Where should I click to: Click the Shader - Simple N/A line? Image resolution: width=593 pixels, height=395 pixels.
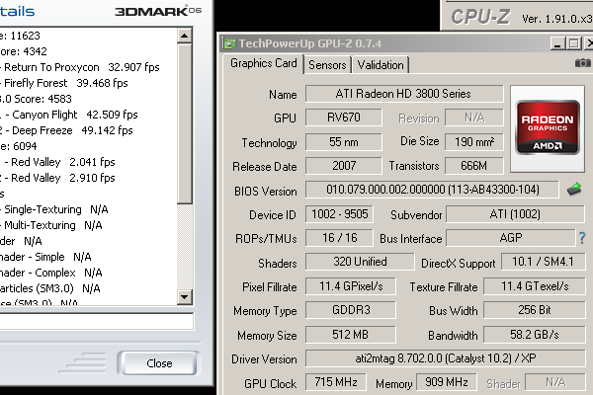45,257
